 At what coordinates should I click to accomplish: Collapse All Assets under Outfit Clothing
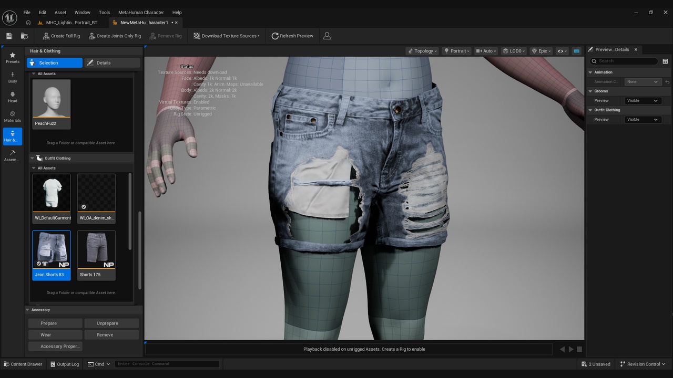click(x=34, y=168)
